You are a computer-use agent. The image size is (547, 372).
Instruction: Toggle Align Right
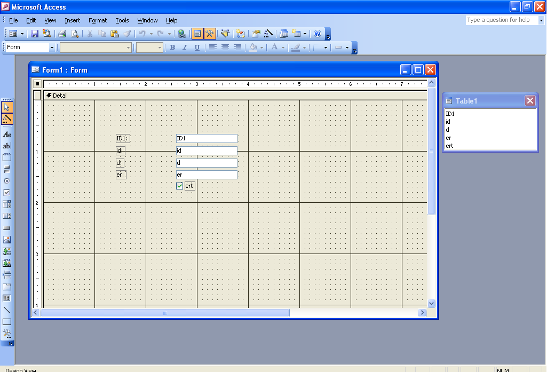237,48
